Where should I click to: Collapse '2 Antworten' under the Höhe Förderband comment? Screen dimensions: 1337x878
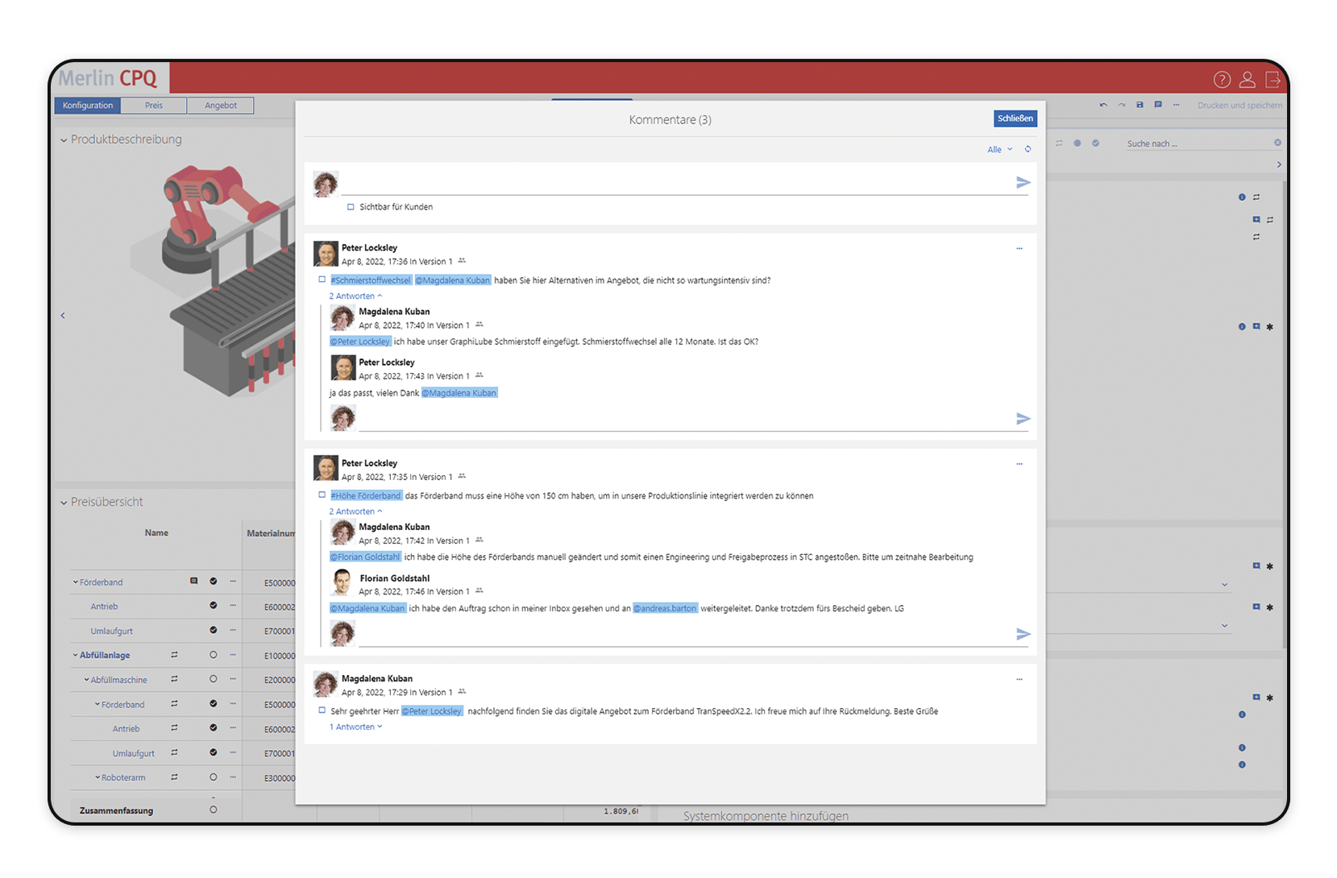[x=355, y=511]
